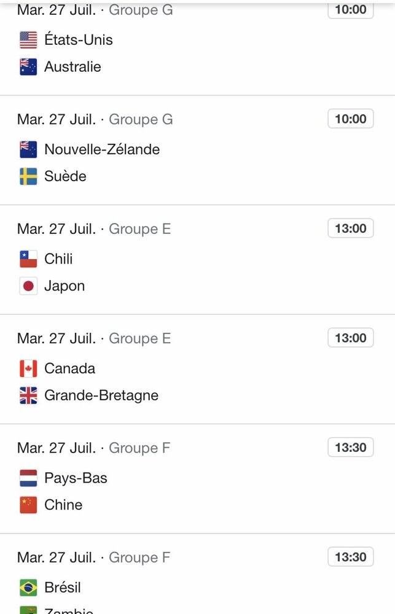Image resolution: width=395 pixels, height=614 pixels.
Task: Click the Canada flag icon
Action: (28, 368)
